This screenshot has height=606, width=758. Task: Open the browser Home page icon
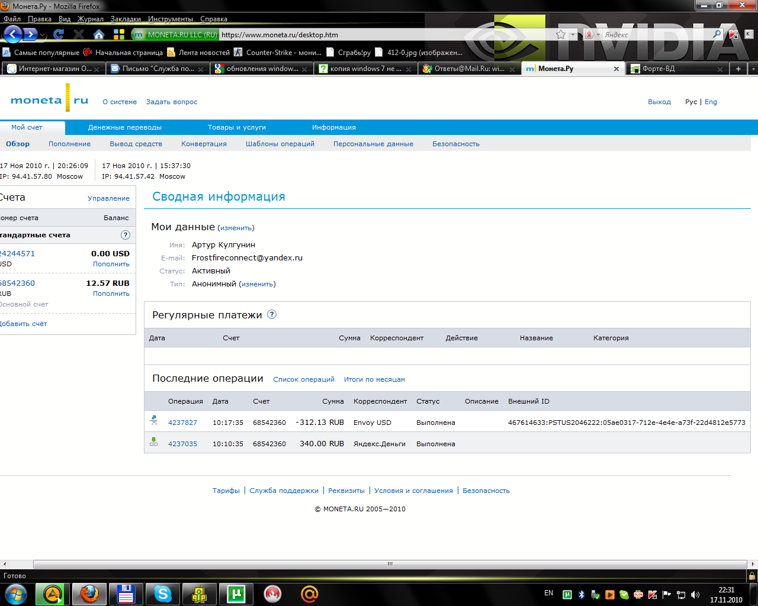tap(99, 34)
